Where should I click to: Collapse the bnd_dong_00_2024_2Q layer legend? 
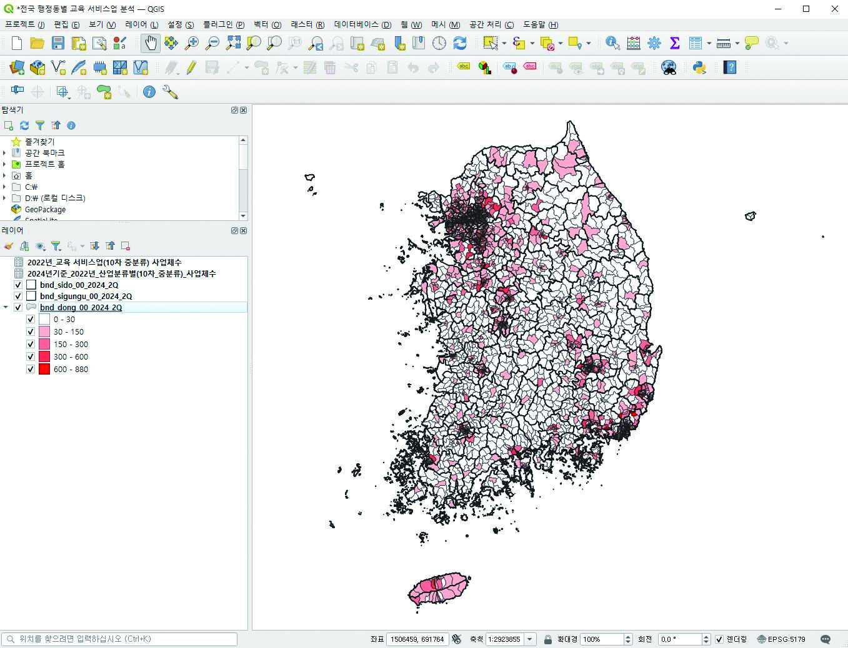click(6, 307)
